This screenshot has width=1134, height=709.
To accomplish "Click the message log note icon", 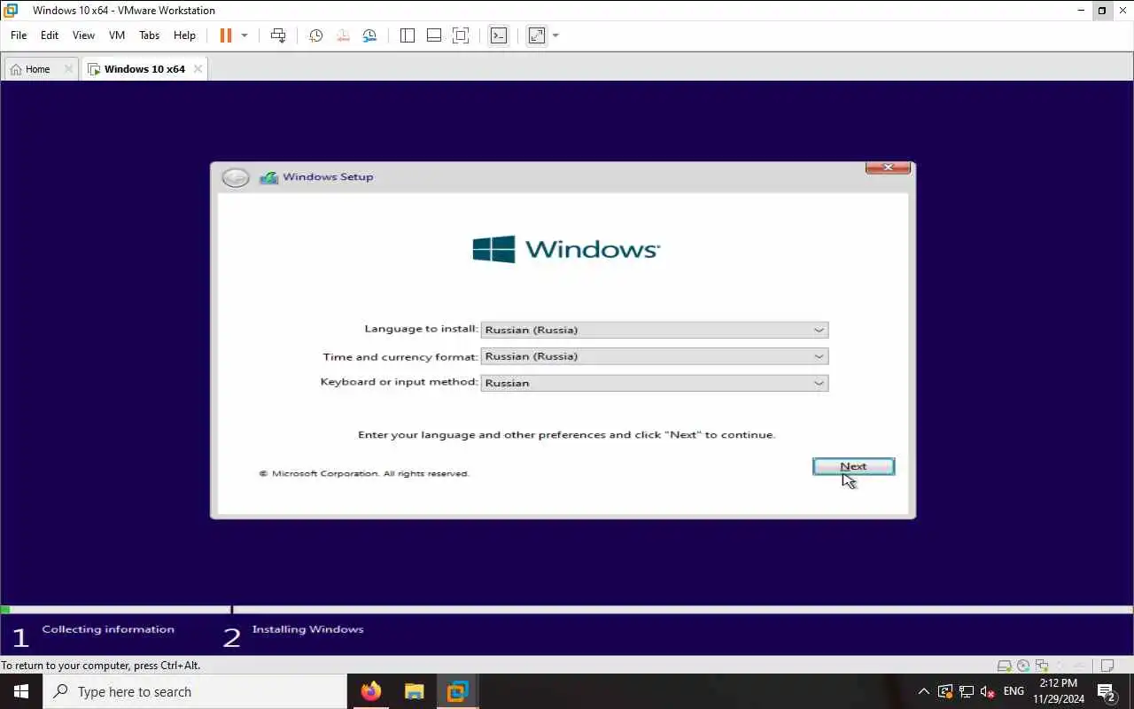I will (1107, 666).
